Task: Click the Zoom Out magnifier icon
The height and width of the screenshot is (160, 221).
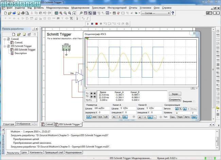Action: 65,13
